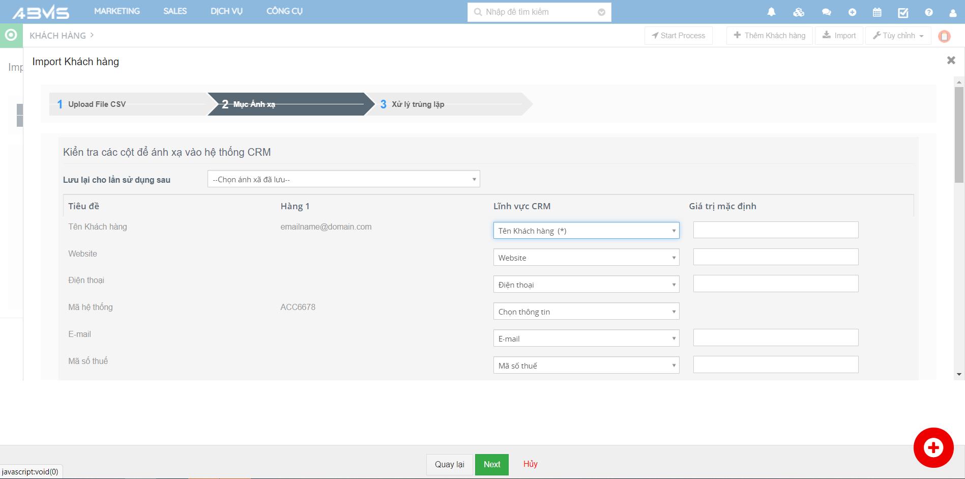Open the DỊCH VỤ menu

click(226, 11)
